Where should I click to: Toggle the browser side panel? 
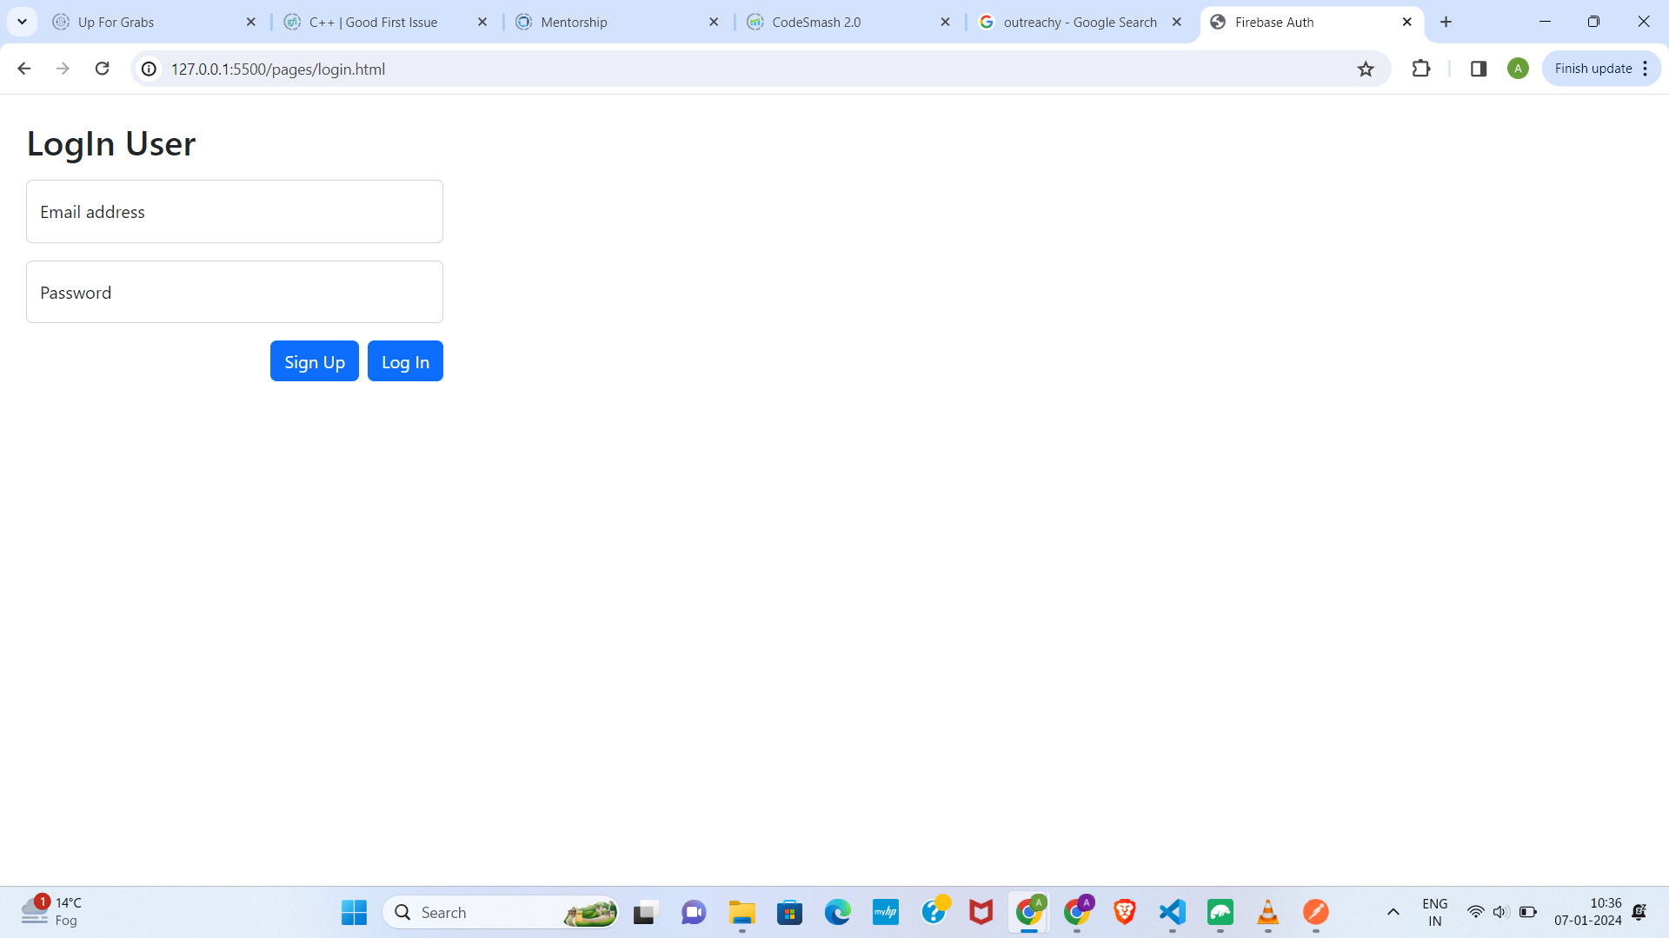point(1479,69)
